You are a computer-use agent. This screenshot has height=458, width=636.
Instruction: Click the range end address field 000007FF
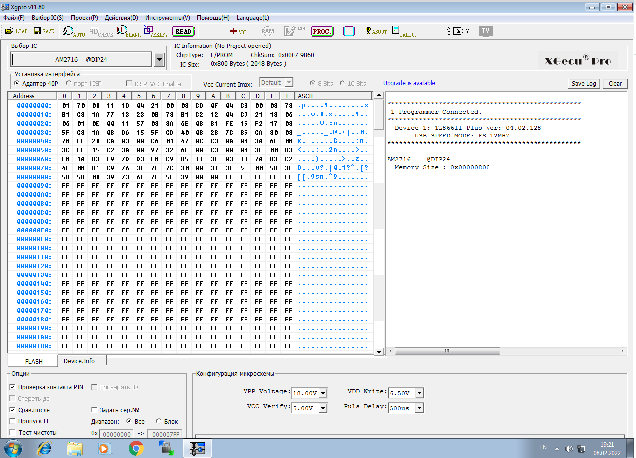click(x=165, y=434)
